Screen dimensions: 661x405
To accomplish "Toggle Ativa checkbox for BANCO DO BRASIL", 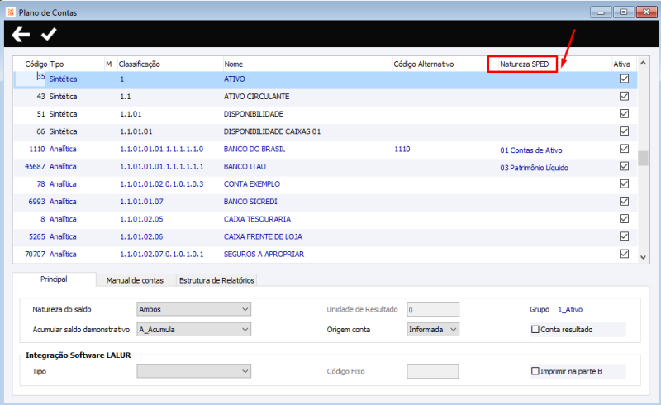I will (624, 149).
